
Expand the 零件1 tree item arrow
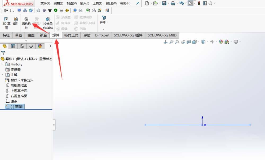click(x=2, y=59)
